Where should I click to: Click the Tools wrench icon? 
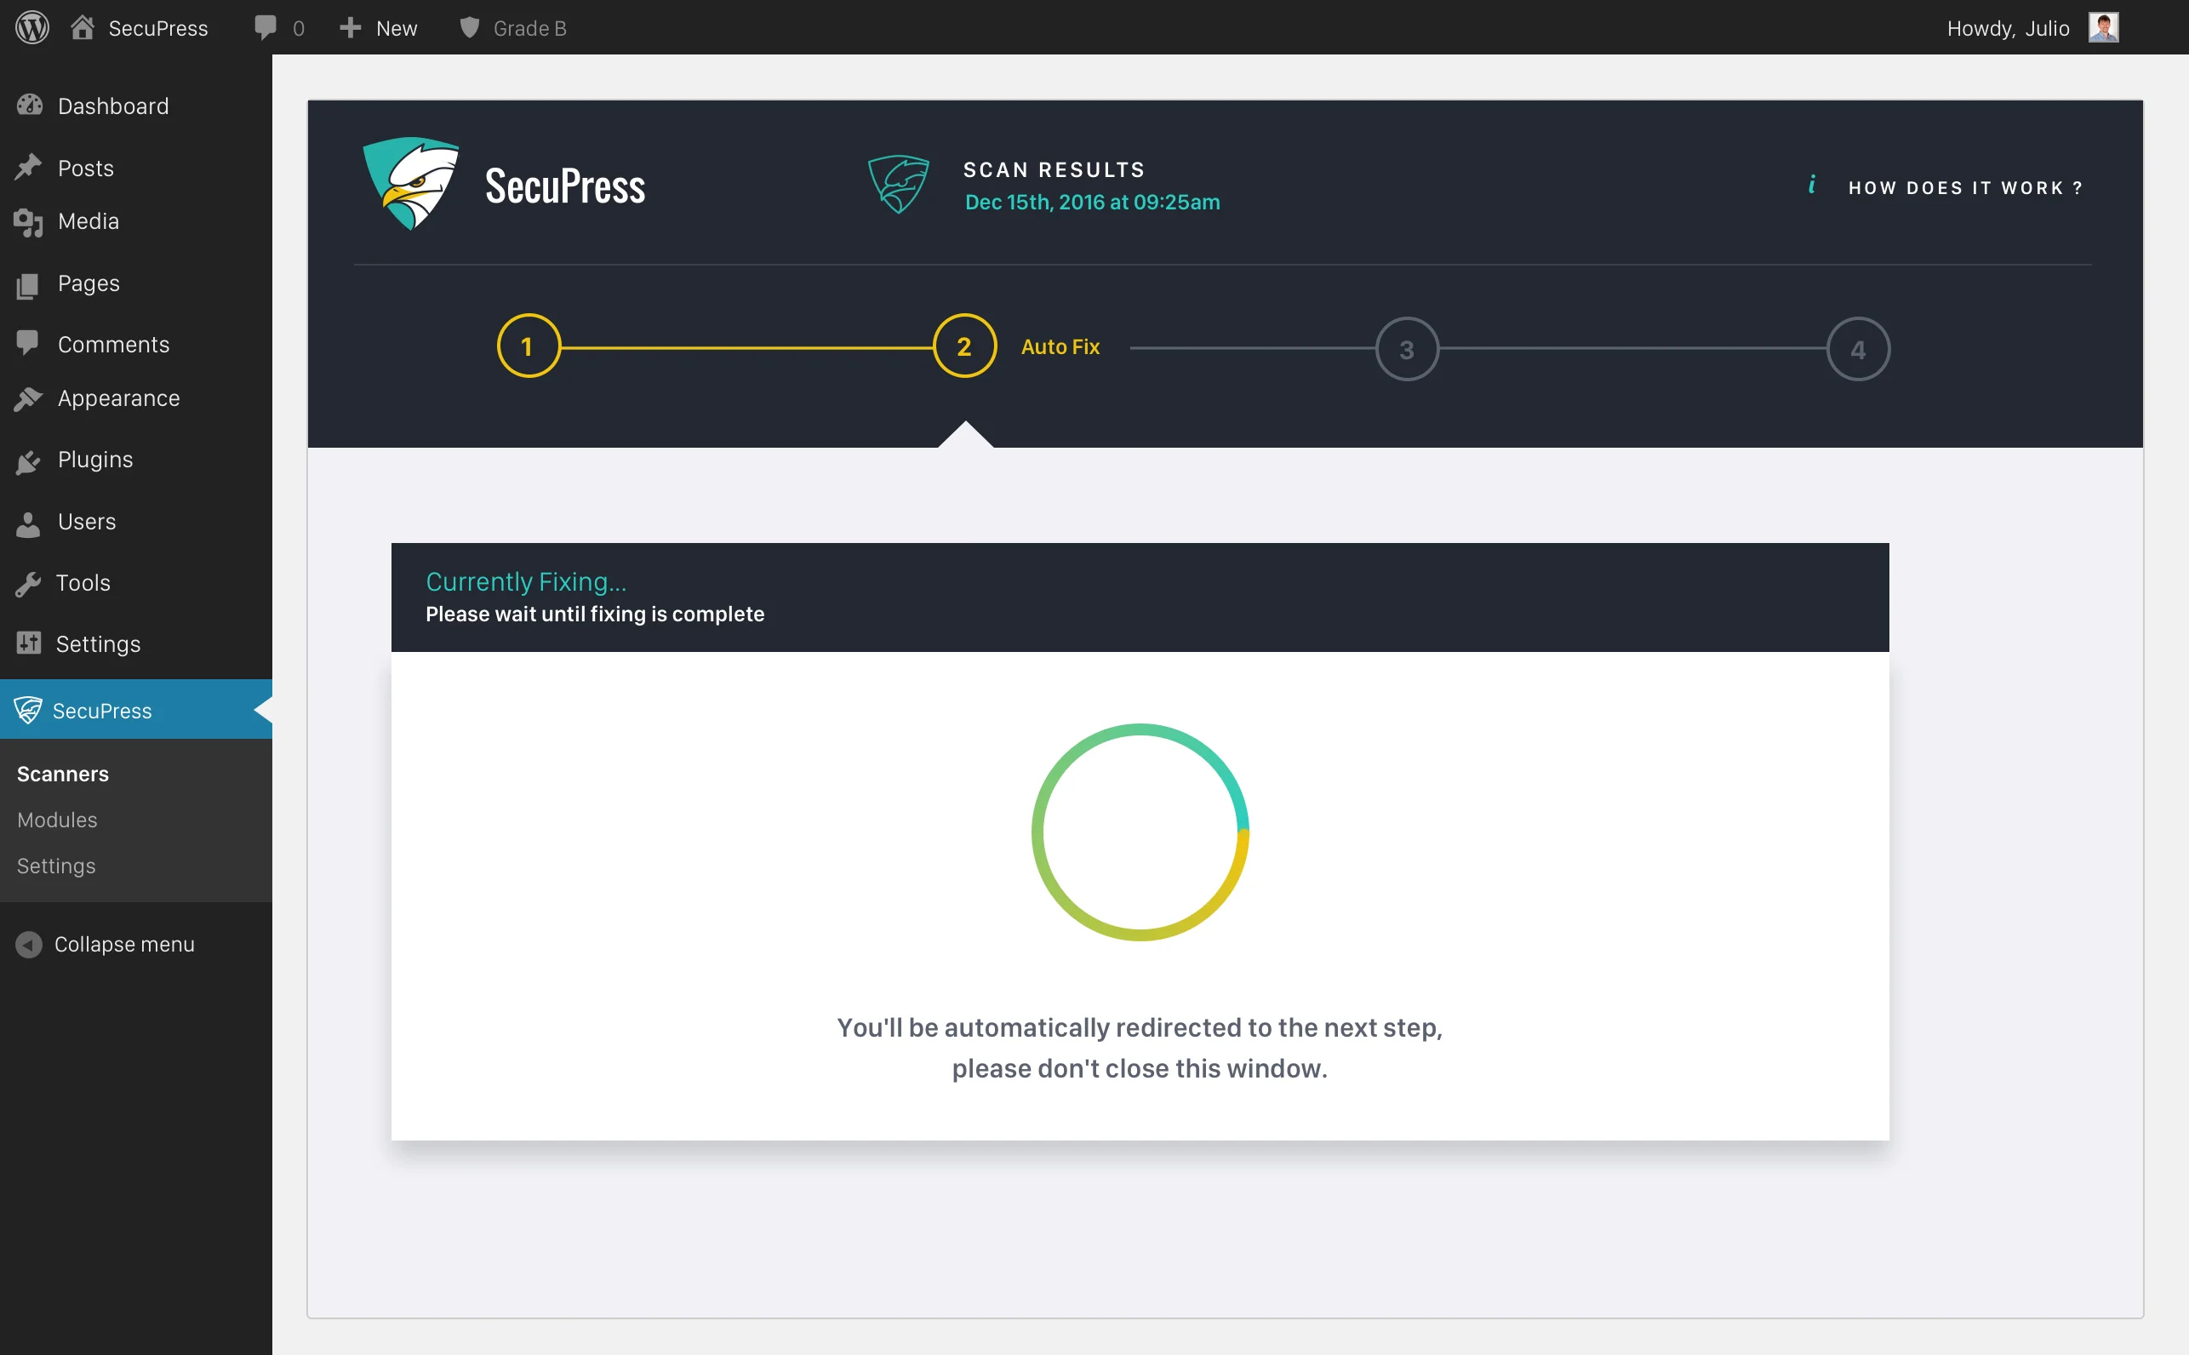coord(29,582)
